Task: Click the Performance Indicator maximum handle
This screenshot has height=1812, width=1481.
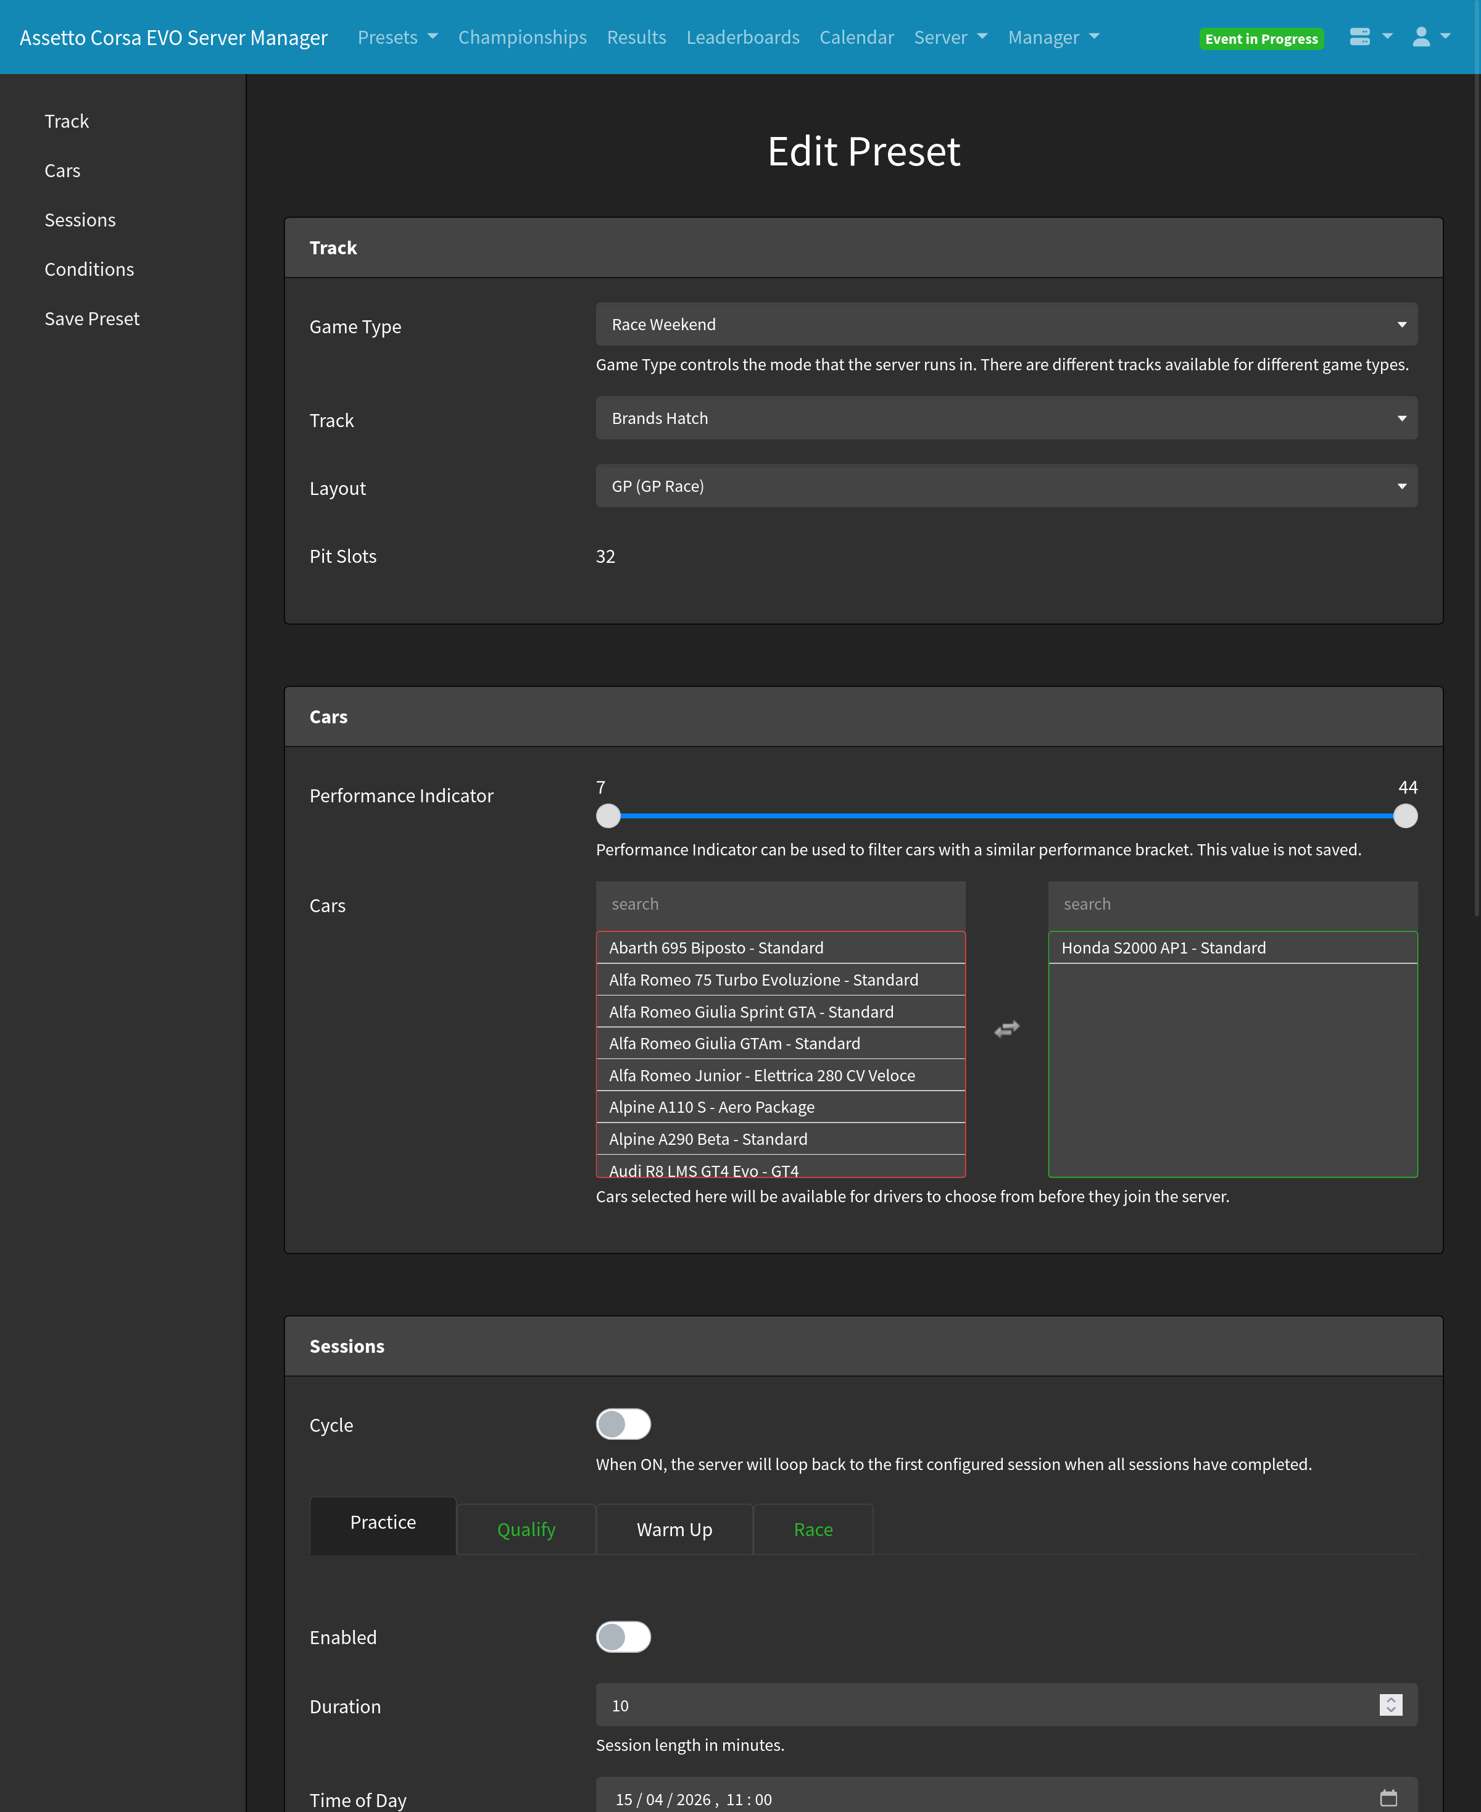Action: 1405,815
